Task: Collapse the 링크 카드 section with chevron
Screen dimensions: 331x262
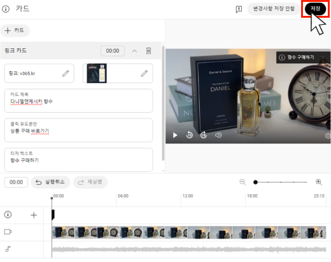Action: (x=134, y=51)
